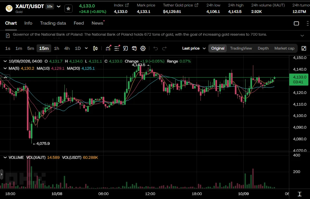Switch to Depth chart view

coord(263,48)
